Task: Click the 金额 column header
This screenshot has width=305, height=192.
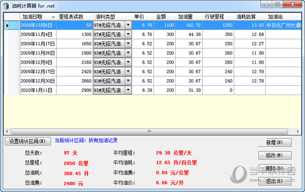Action: pos(165,17)
